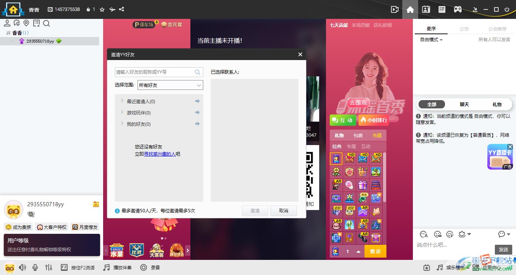Open the audio mixer settings icon

pos(48,267)
